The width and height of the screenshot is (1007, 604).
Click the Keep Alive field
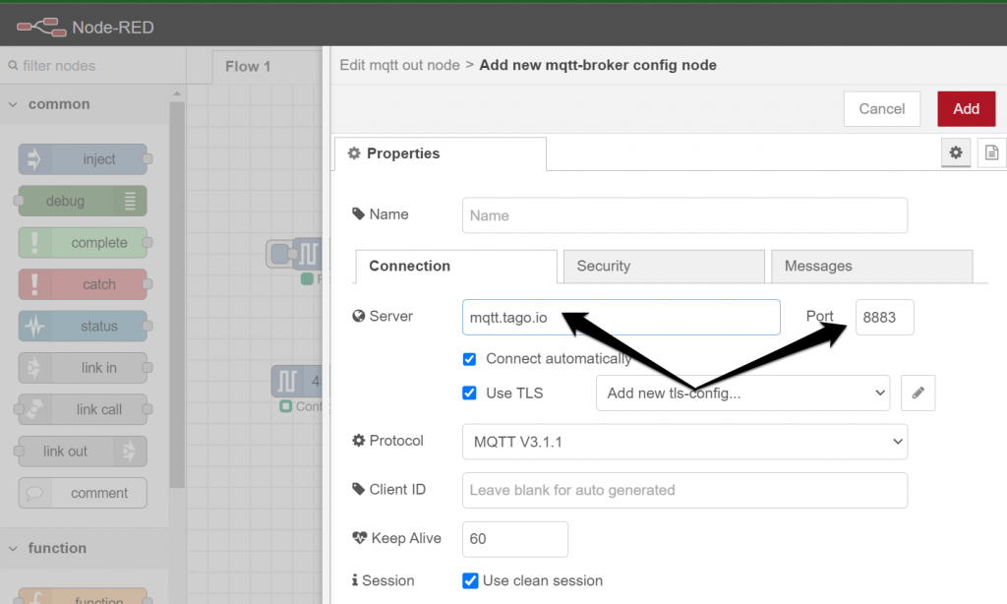[x=515, y=539]
